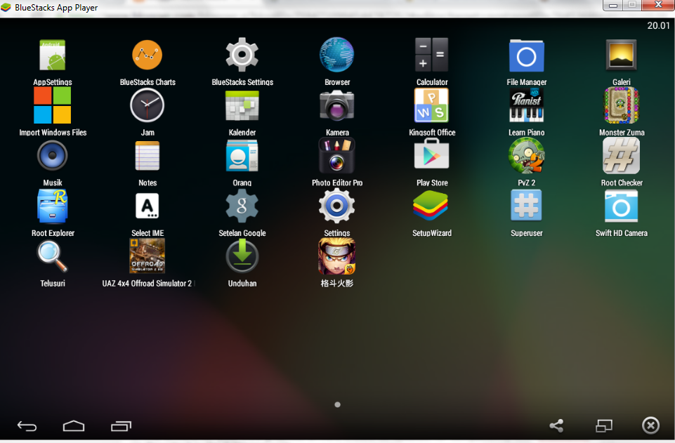The image size is (675, 443).
Task: Show recent apps overview
Action: coord(121,425)
